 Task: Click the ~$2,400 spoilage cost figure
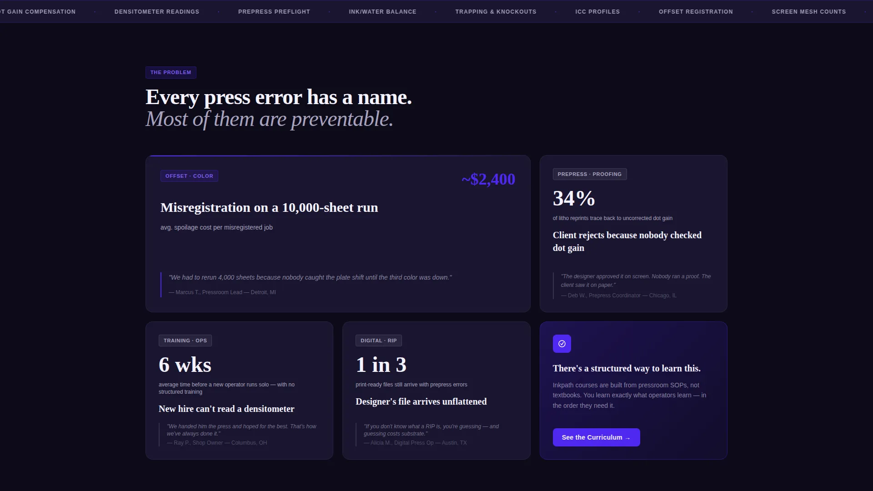pyautogui.click(x=488, y=179)
